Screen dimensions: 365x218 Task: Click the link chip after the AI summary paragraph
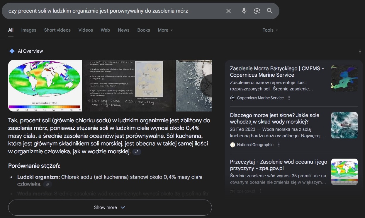click(137, 152)
